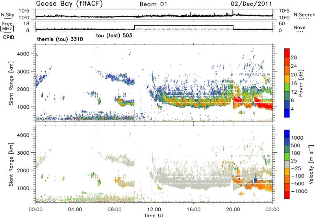Click the 'Velocity [m s-1]' colorbar title
Viewport: 315px width, 218px height.
pos(311,164)
